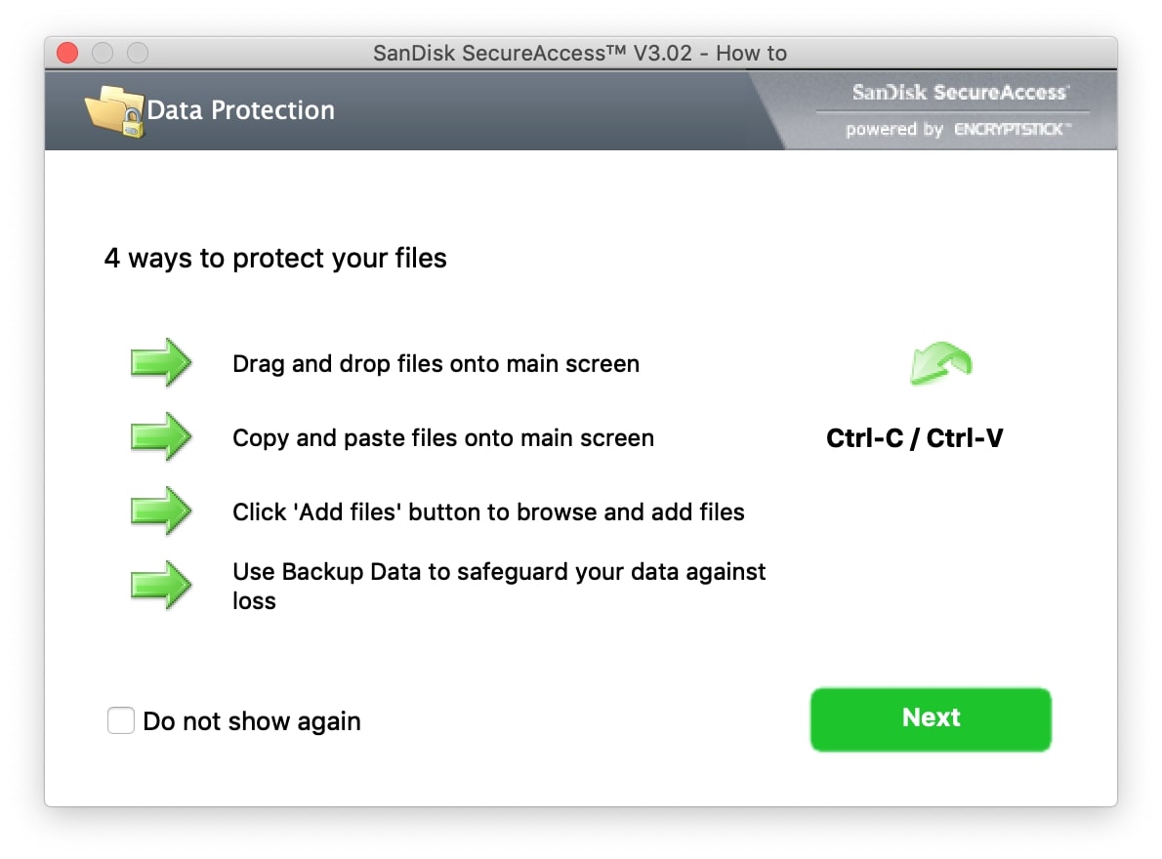Enable the 'Do not show again' checkbox
The height and width of the screenshot is (859, 1162).
[121, 721]
